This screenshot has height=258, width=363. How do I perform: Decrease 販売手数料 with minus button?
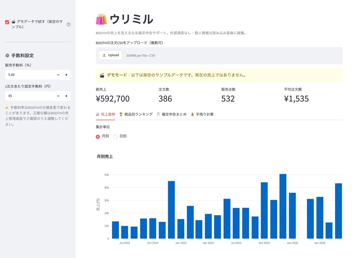pos(58,75)
